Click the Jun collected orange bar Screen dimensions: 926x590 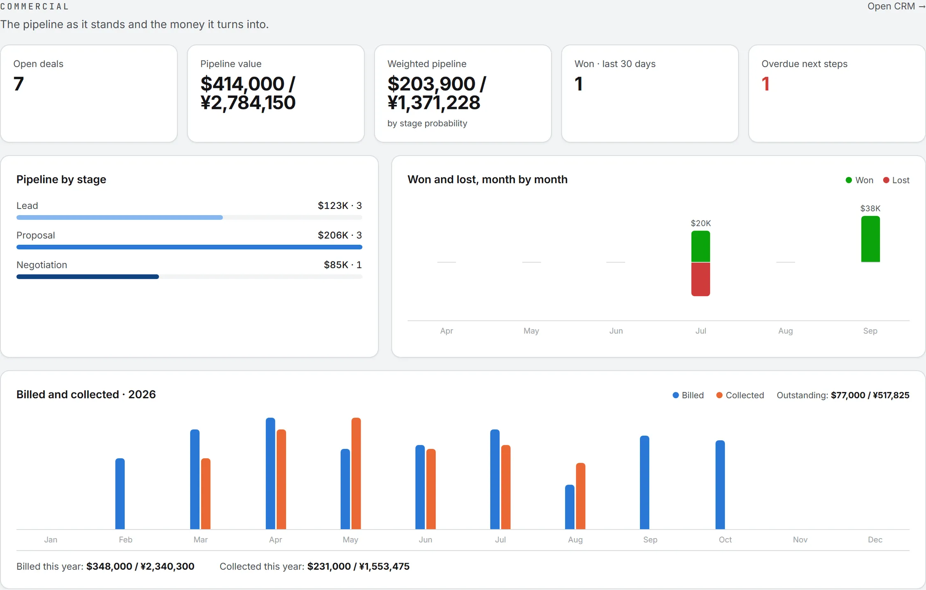(431, 489)
